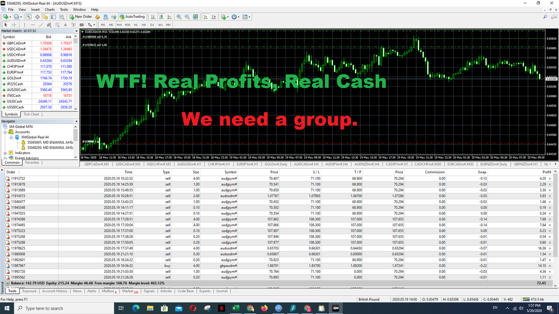Click the D1 period button
The height and width of the screenshot is (314, 559).
[152, 25]
